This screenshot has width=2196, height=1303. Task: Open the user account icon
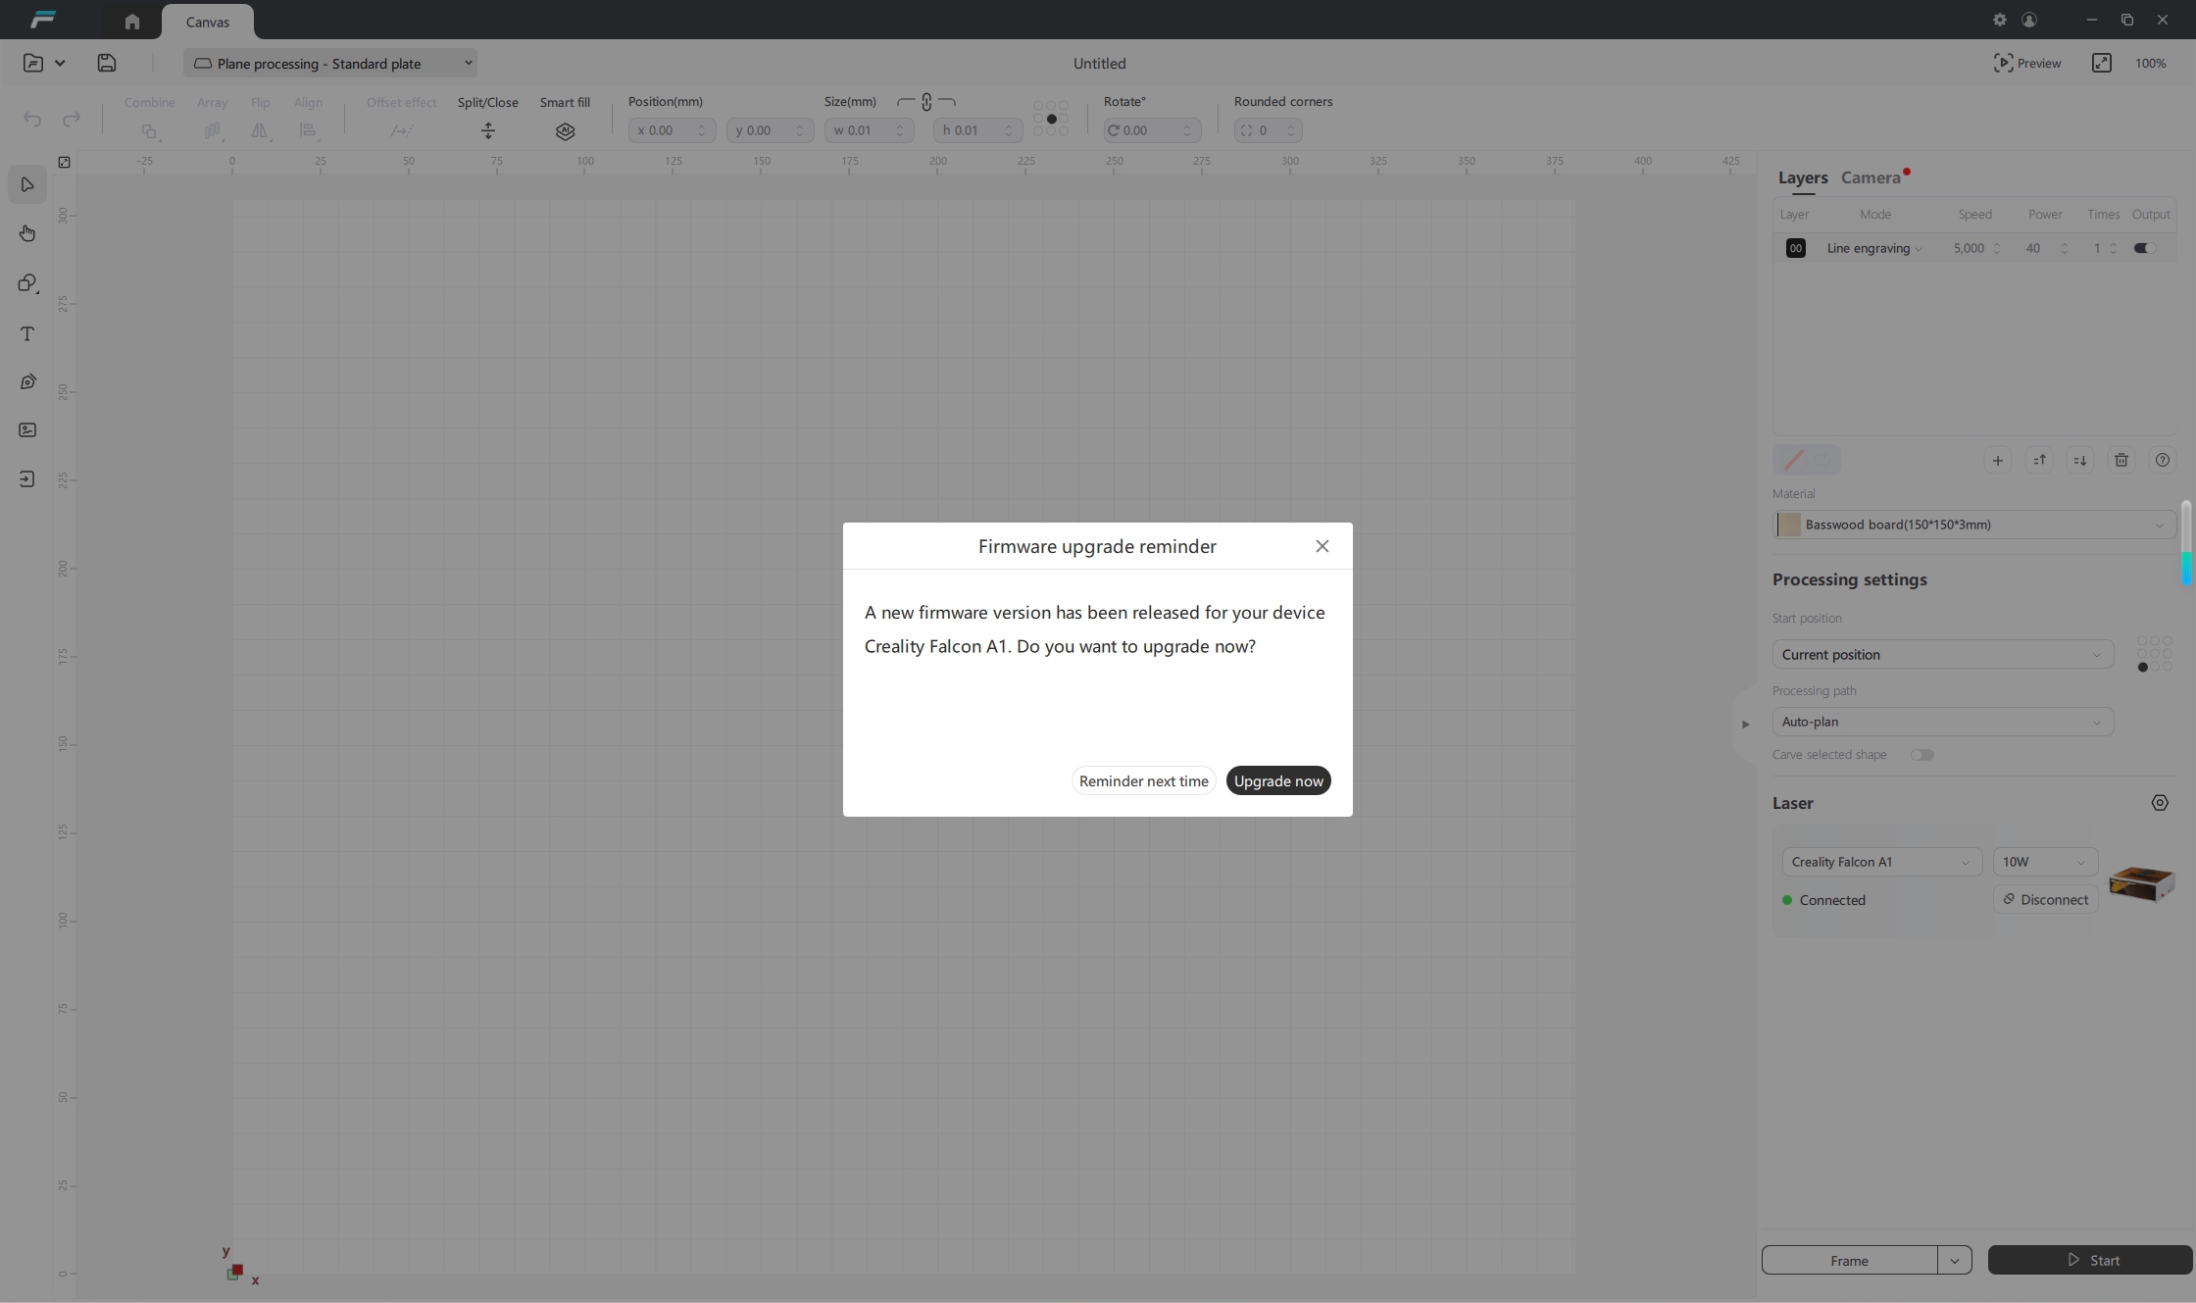tap(2029, 20)
